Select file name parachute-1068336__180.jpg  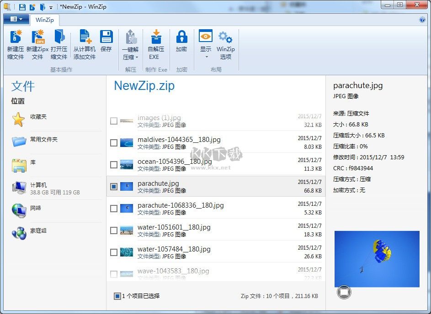point(181,205)
